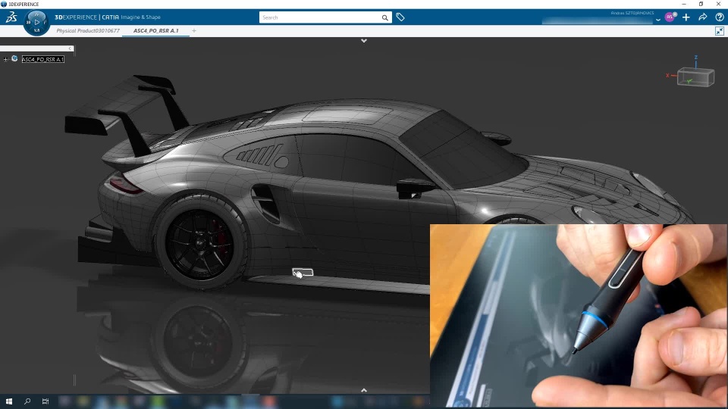This screenshot has width=728, height=409.
Task: Click the Z axis of the robot
Action: coord(695,61)
